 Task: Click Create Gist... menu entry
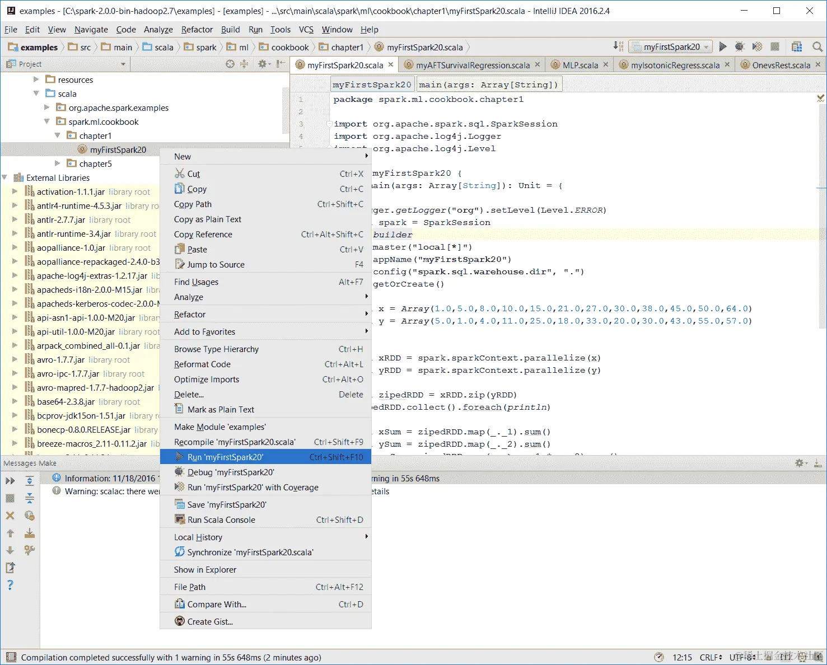[x=265, y=621]
